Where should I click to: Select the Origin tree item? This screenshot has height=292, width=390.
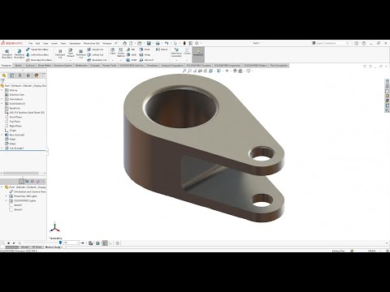pyautogui.click(x=11, y=131)
